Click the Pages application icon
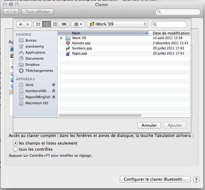The height and width of the screenshot is (190, 205). click(68, 54)
